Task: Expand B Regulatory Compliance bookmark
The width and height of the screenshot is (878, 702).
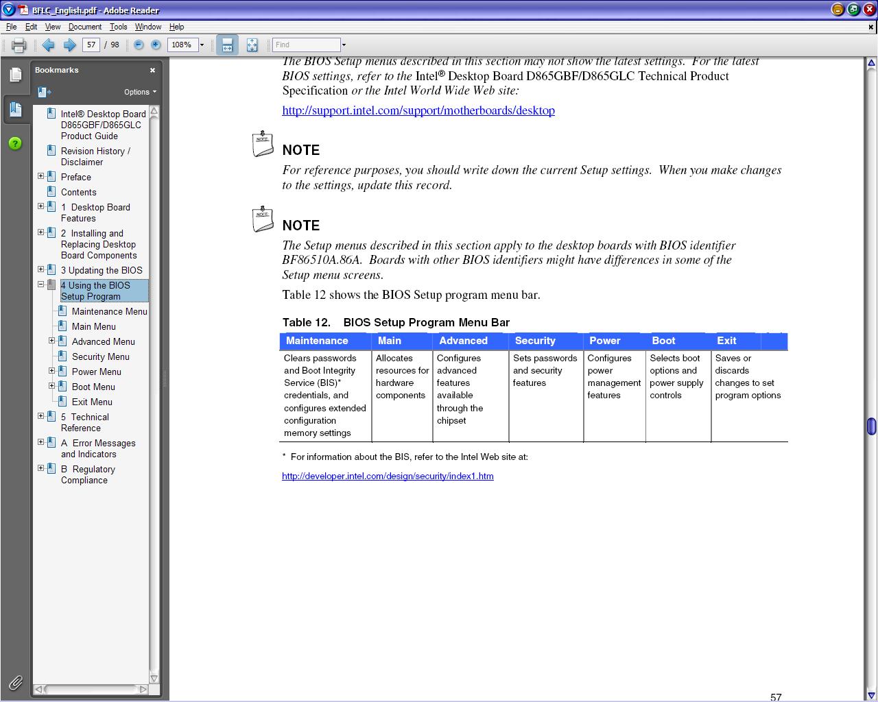Action: (x=40, y=468)
